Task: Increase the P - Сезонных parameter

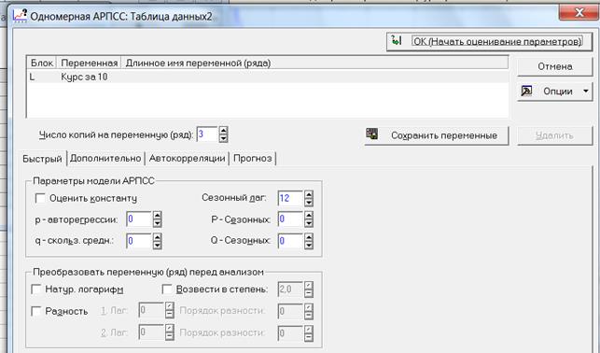Action: pos(309,215)
